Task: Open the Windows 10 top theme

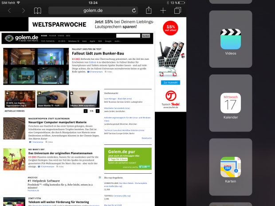Action: point(74,41)
